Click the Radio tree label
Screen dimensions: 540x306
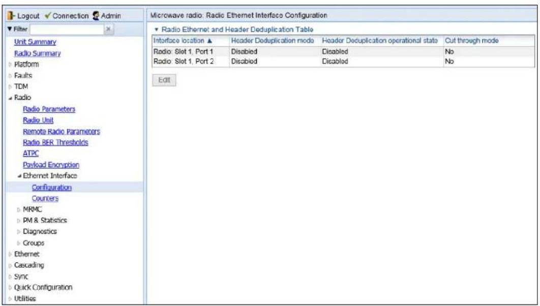23,98
